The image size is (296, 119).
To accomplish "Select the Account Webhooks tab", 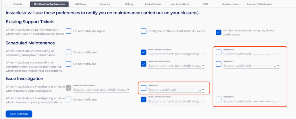I will click(x=259, y=4).
